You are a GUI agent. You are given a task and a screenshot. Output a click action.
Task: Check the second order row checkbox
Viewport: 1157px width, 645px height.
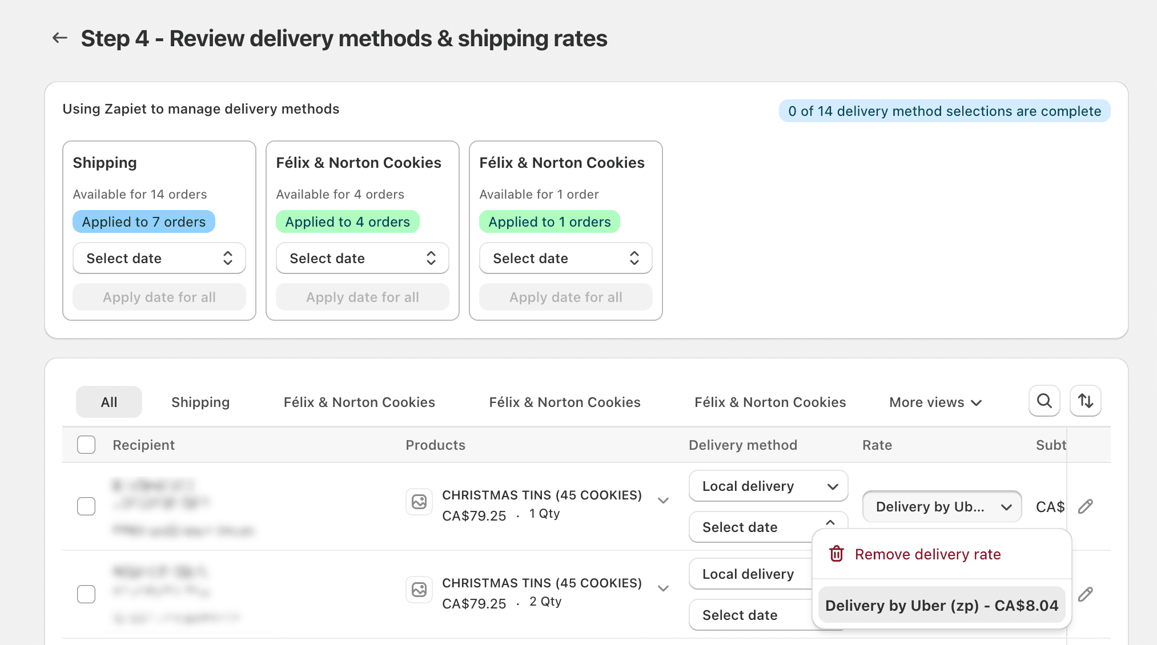86,594
